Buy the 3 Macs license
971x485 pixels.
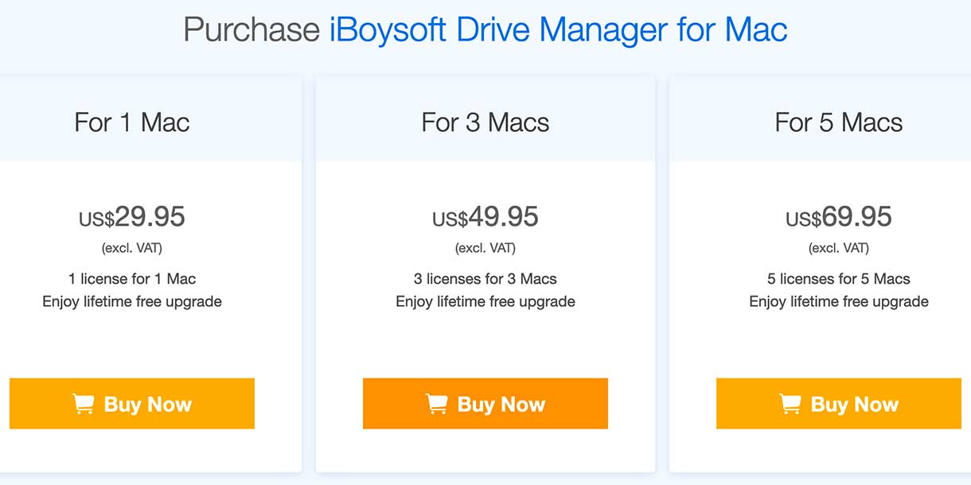(x=485, y=403)
